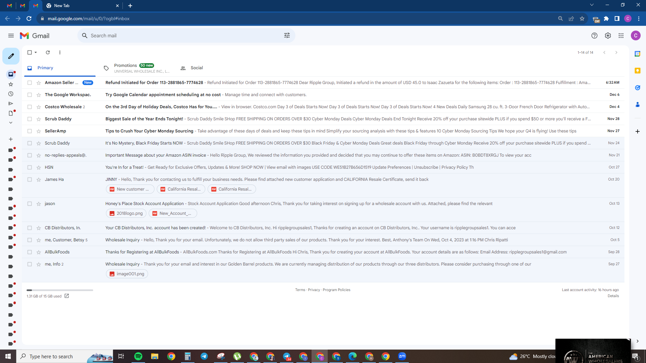Open Snoozed clock in the sidebar
This screenshot has width=646, height=363.
[11, 94]
